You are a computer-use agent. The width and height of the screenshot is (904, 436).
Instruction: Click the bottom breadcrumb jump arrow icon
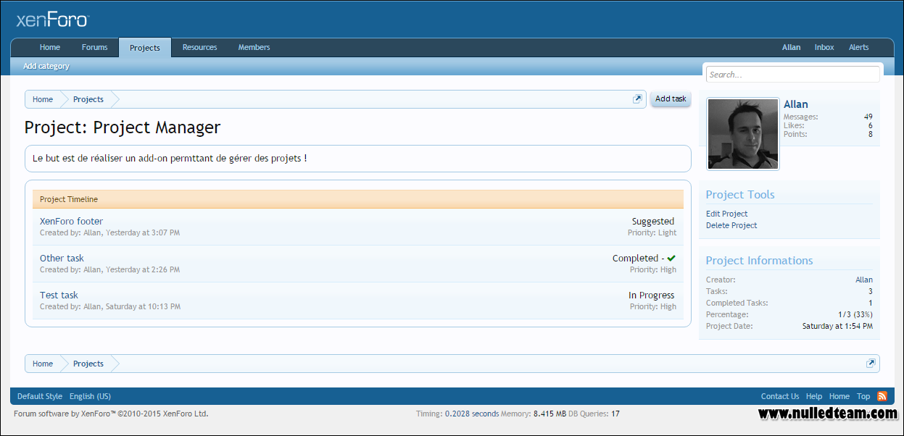[871, 364]
